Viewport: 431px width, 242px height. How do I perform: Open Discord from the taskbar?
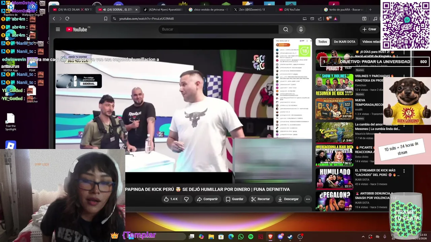[280, 237]
